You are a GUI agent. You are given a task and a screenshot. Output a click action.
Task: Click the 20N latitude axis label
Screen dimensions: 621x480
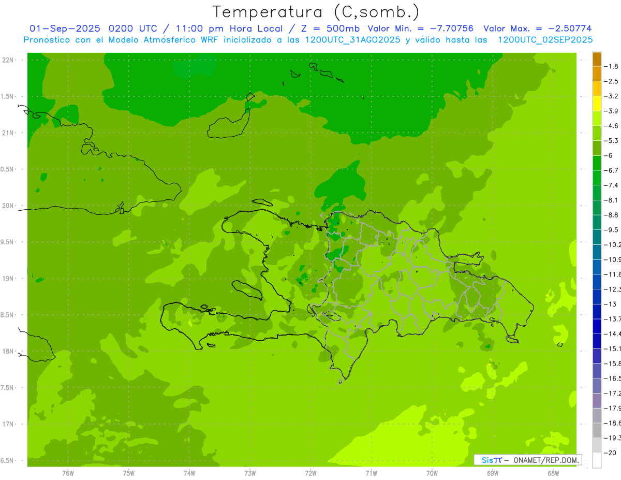(x=8, y=206)
